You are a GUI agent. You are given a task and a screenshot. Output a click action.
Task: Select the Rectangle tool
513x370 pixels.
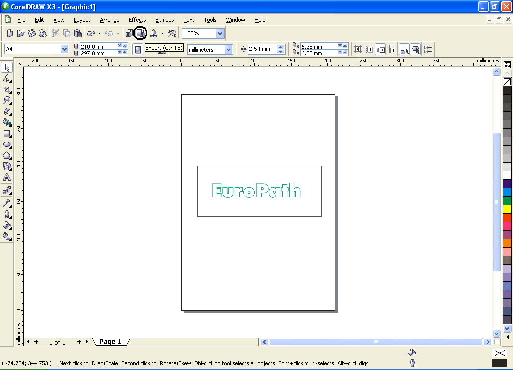[7, 134]
